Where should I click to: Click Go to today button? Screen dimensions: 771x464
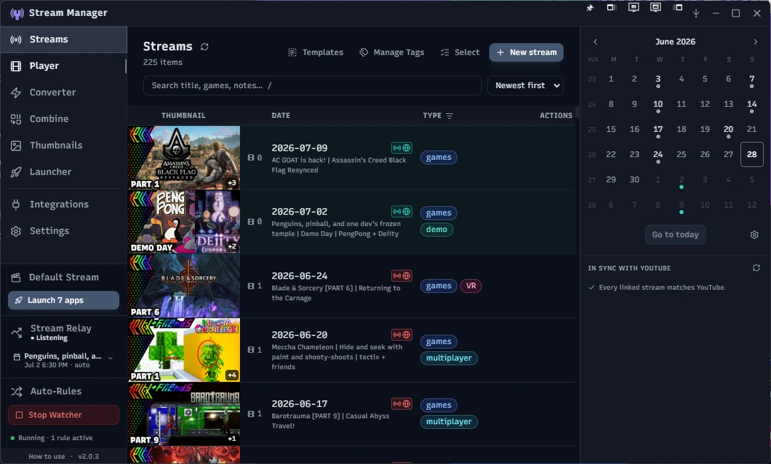coord(675,235)
